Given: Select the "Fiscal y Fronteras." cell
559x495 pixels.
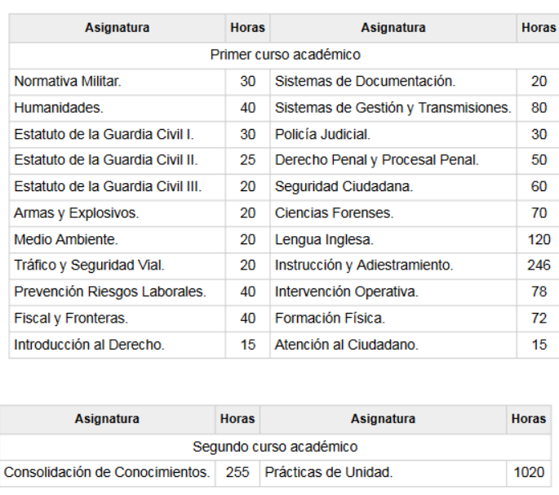Looking at the screenshot, I should click(x=71, y=318).
